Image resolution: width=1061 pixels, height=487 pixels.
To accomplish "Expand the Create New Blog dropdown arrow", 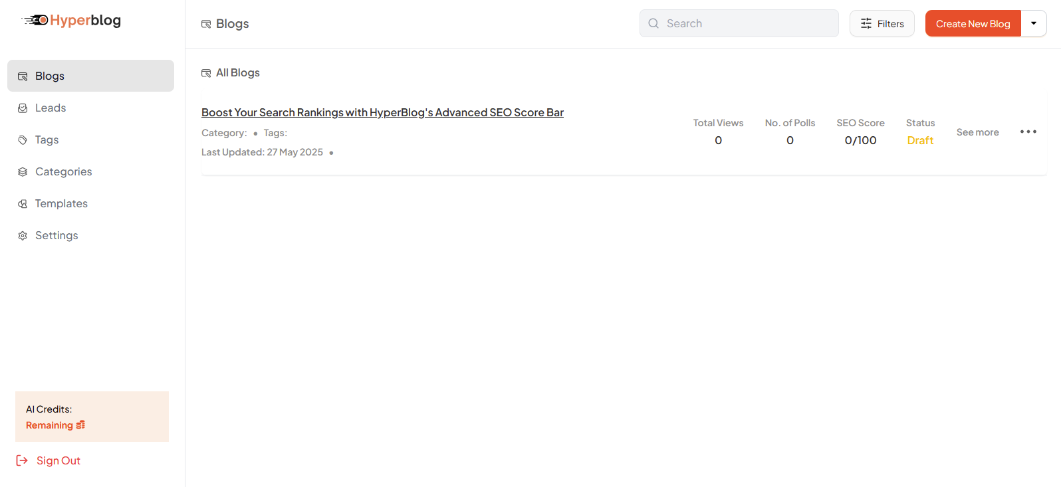I will click(x=1034, y=23).
